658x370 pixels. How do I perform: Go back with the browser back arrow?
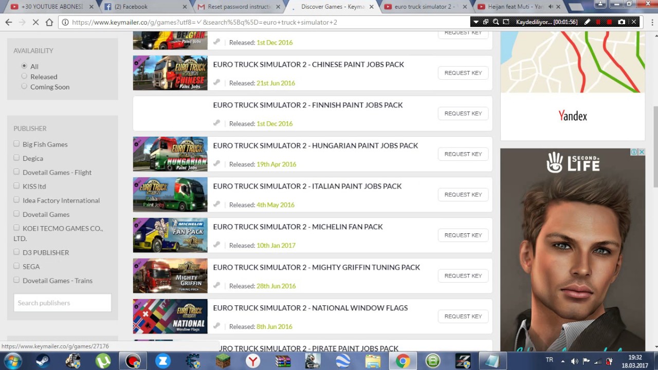coord(9,22)
